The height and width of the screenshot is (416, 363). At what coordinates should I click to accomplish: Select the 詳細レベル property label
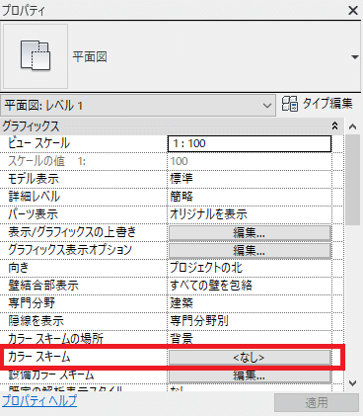click(35, 197)
